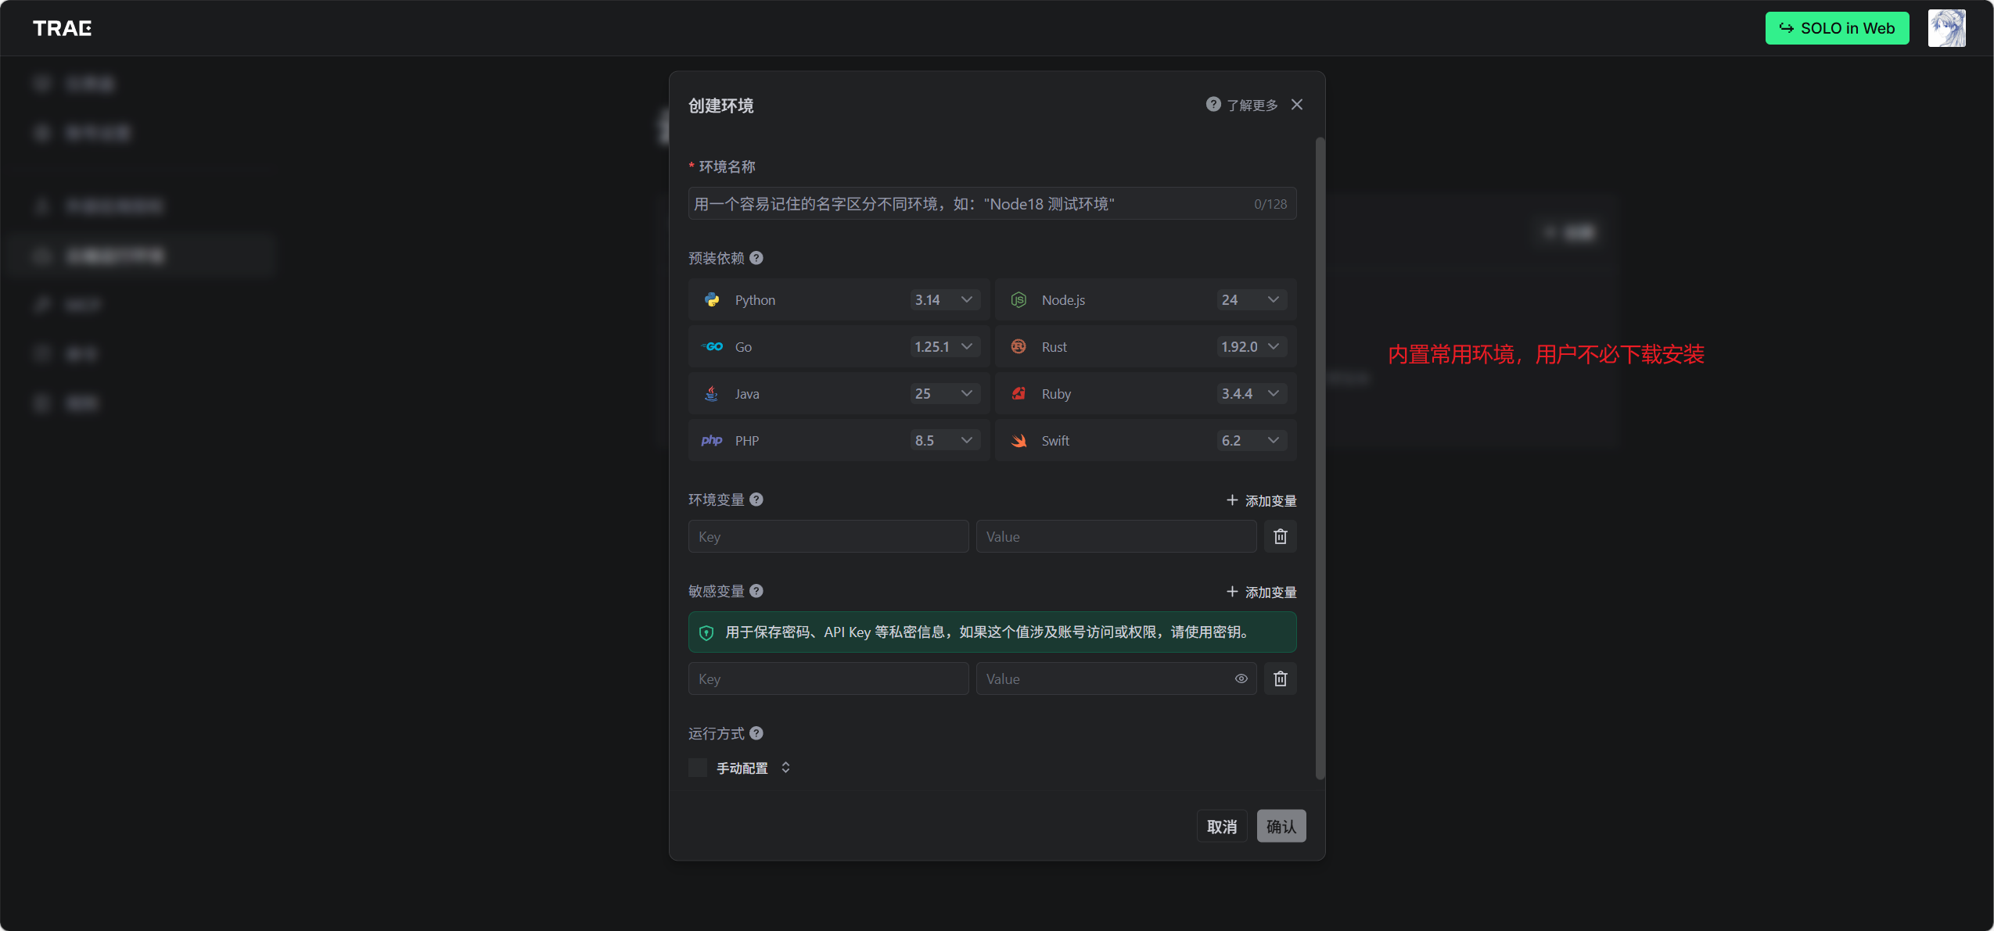The width and height of the screenshot is (1994, 931).
Task: Click the help icon next to 预装依赖
Action: tap(756, 258)
